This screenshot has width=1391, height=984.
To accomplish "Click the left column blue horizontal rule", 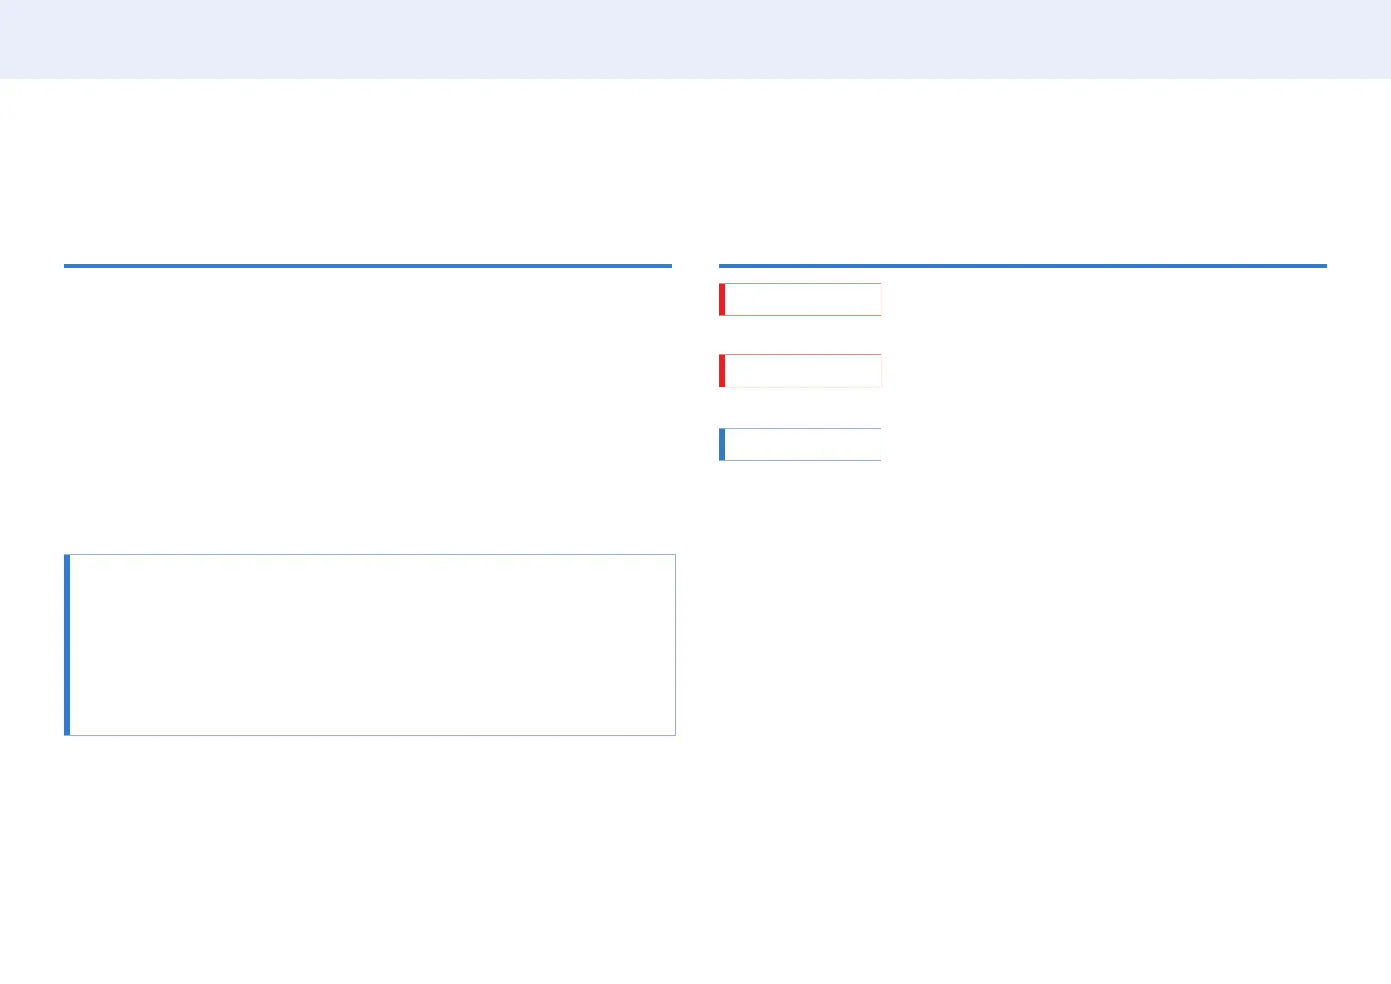I will point(368,266).
